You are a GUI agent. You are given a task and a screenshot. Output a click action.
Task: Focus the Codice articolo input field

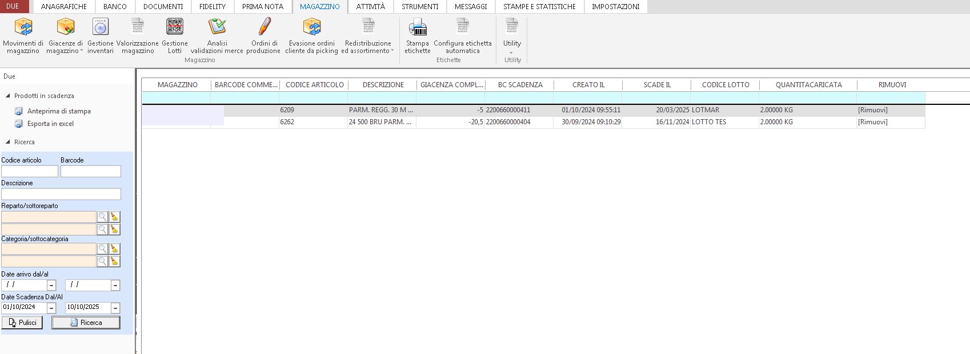tap(30, 171)
